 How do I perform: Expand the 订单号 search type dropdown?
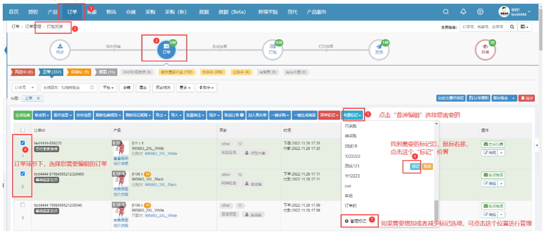point(26,87)
